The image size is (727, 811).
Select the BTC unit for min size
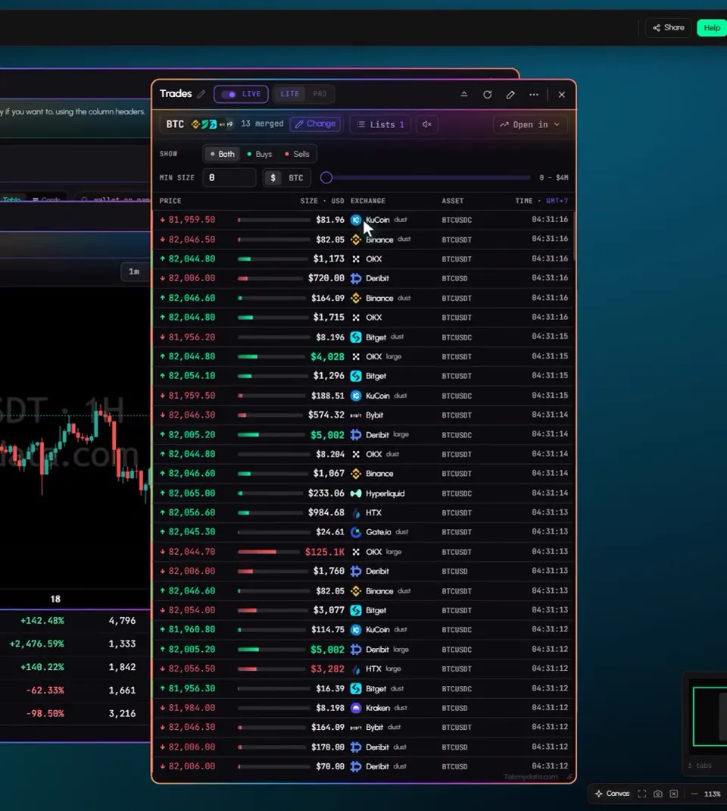pyautogui.click(x=295, y=177)
